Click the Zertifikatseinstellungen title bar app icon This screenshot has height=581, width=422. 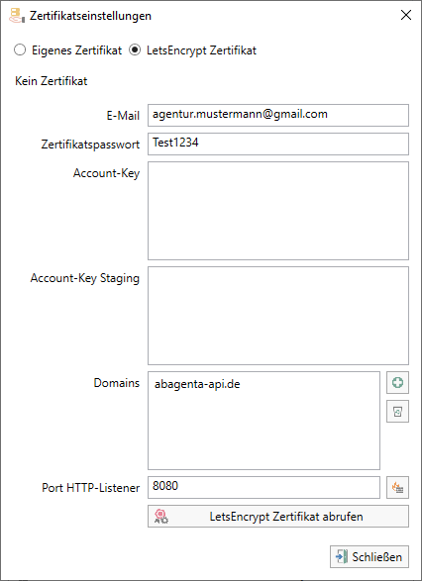17,16
